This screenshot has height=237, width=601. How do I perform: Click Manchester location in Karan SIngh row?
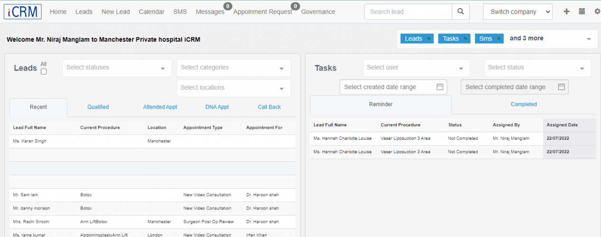click(159, 141)
